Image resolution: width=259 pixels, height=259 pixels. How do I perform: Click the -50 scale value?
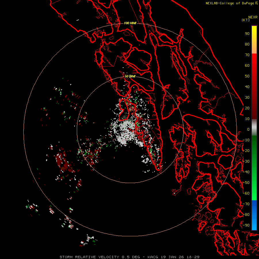click(x=246, y=182)
